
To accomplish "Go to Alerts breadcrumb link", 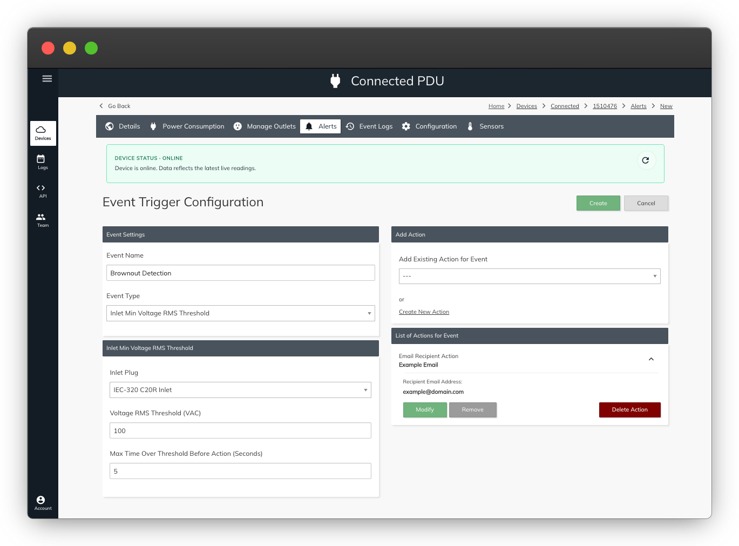I will 639,106.
